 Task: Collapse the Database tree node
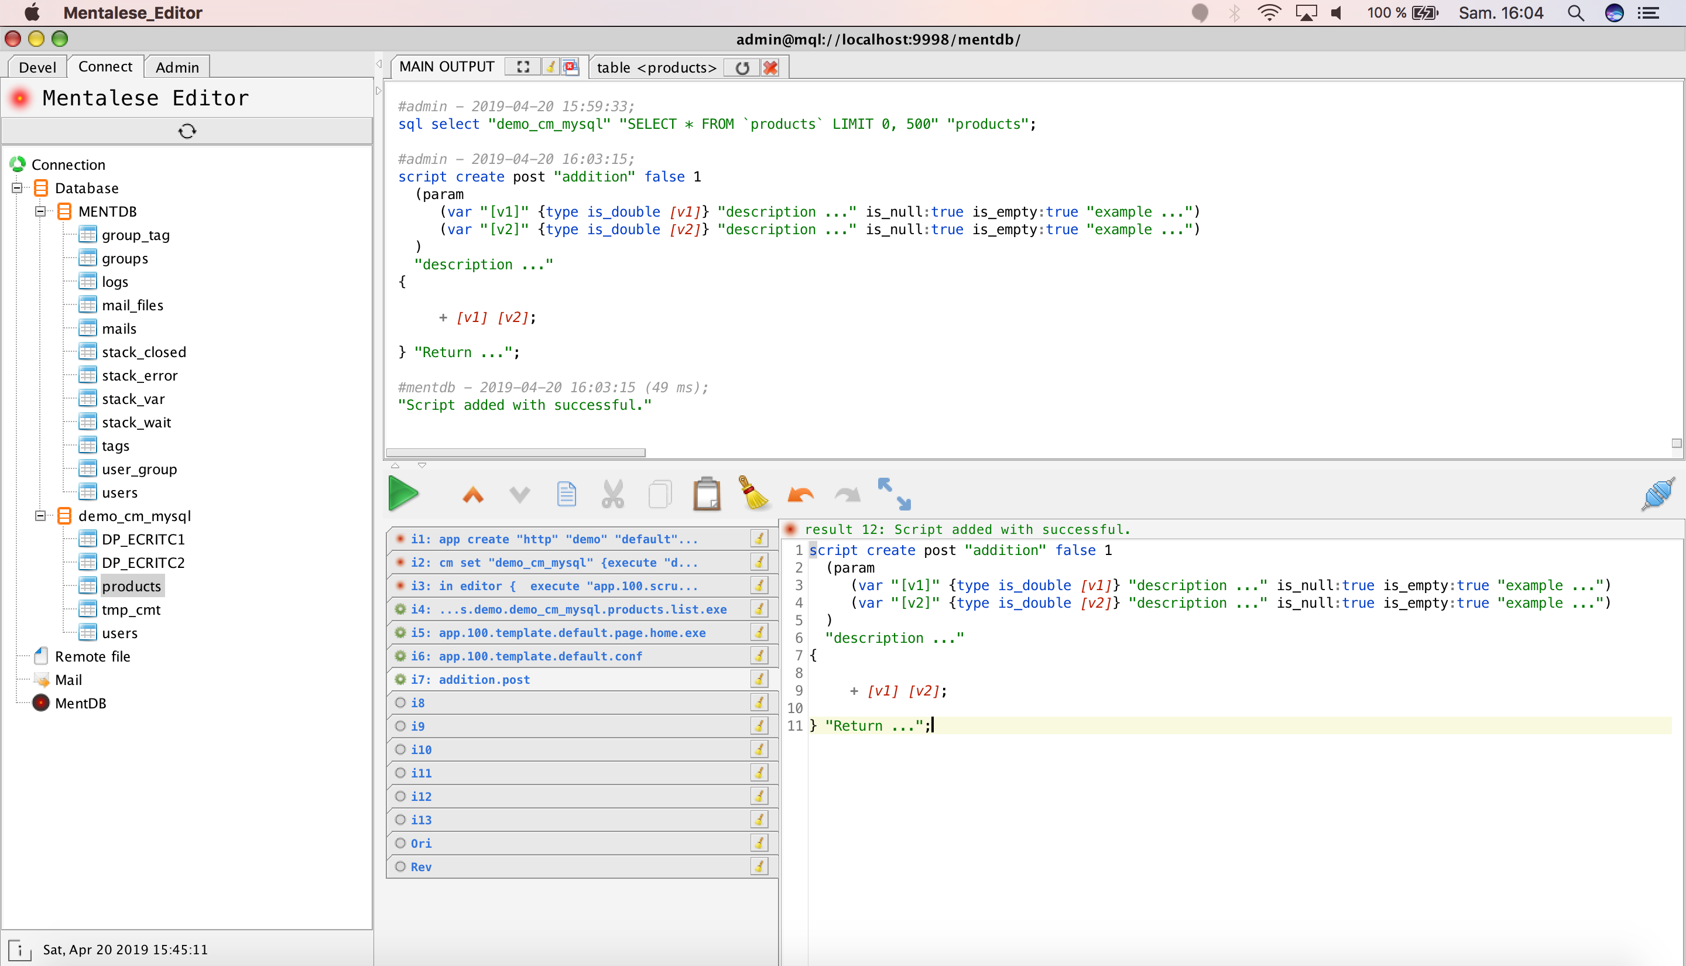(x=17, y=189)
